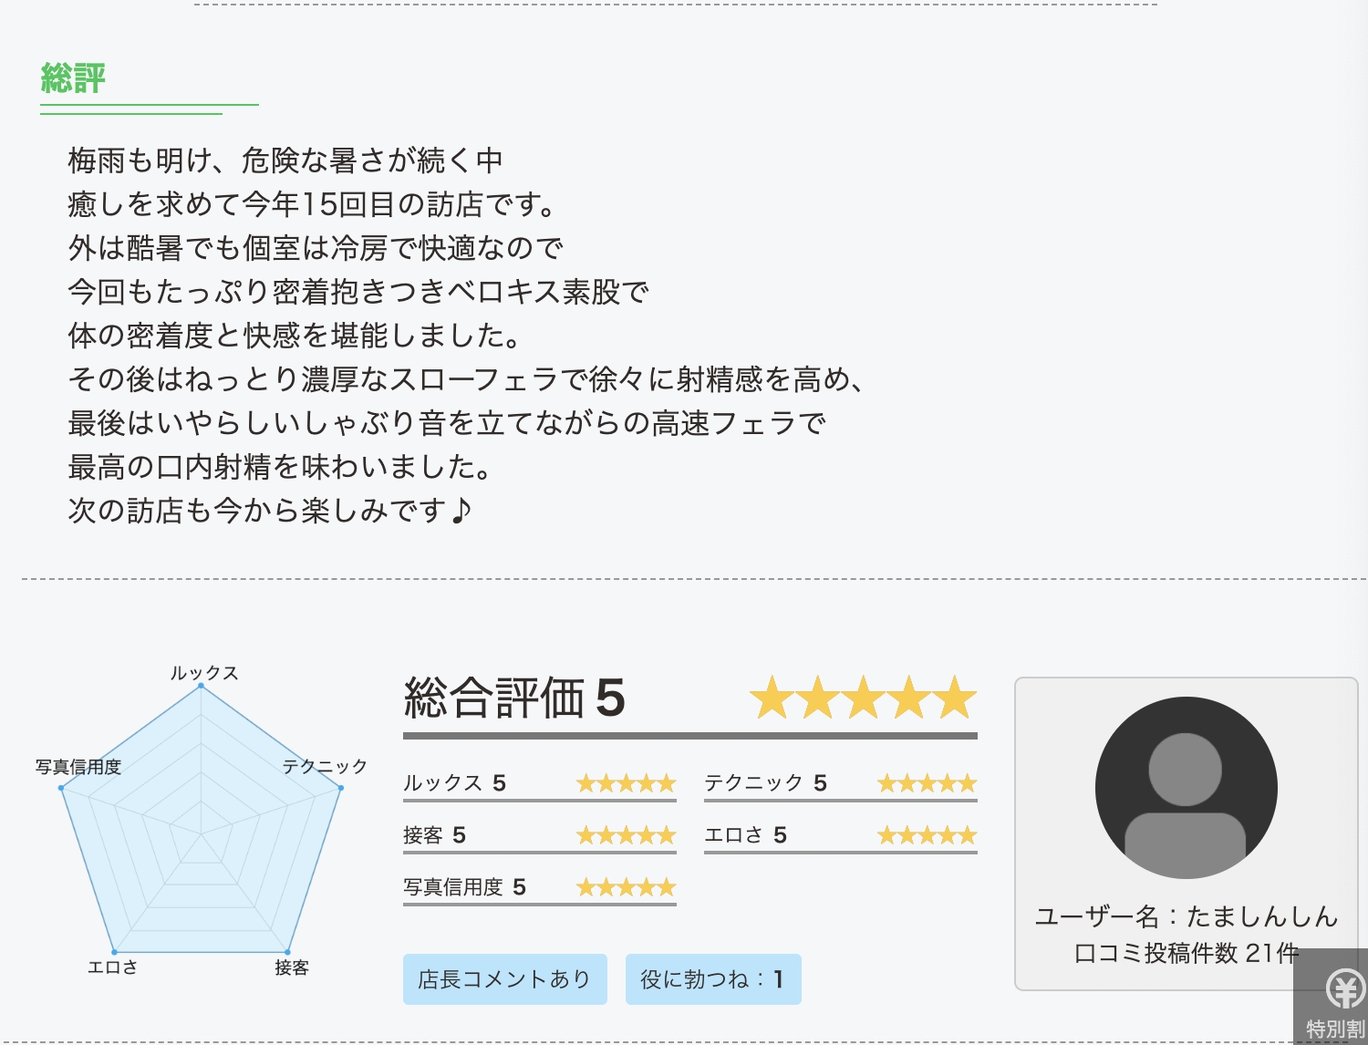
Task: Click the ルックス star rating row
Action: tap(540, 784)
